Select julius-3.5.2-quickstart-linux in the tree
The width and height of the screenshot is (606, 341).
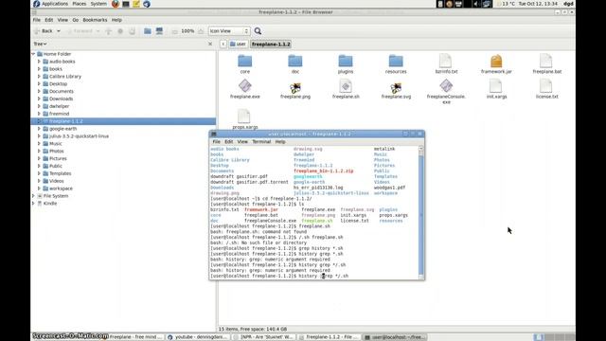pyautogui.click(x=79, y=136)
